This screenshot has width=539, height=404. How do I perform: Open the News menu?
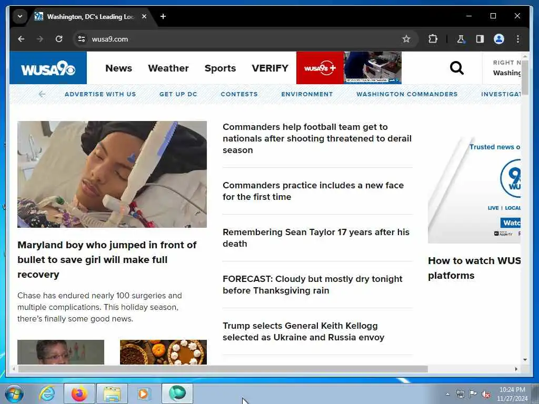pos(118,68)
